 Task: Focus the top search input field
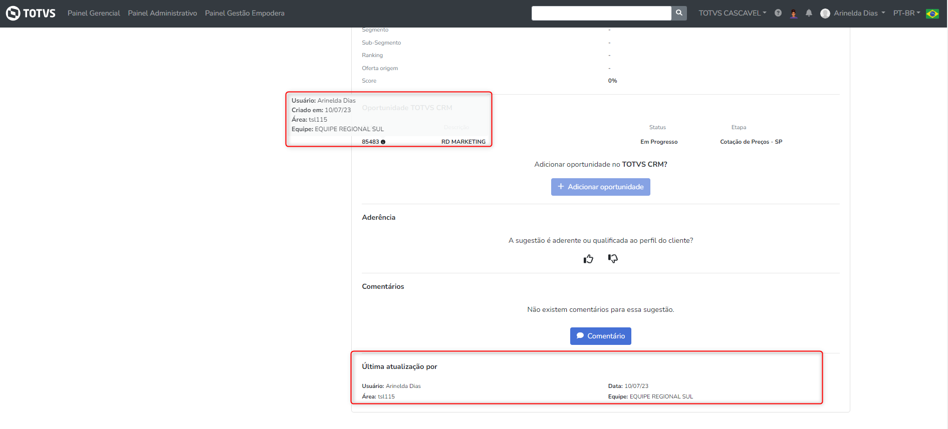[x=601, y=13]
